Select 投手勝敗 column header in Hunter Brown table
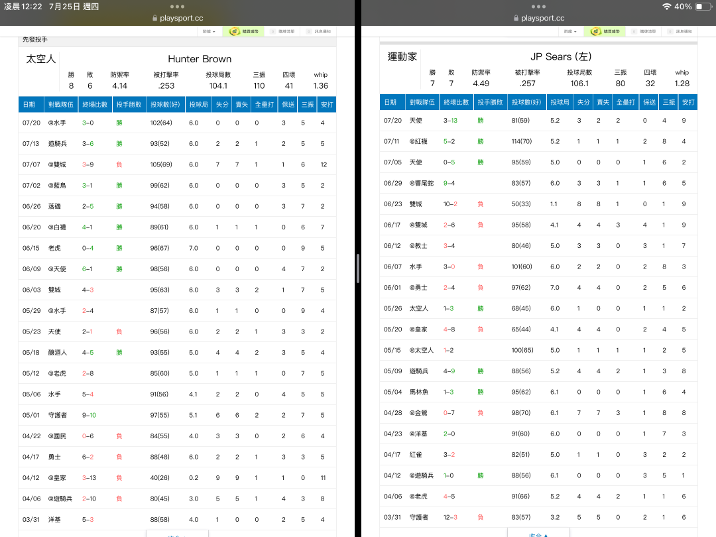The image size is (716, 537). (129, 105)
